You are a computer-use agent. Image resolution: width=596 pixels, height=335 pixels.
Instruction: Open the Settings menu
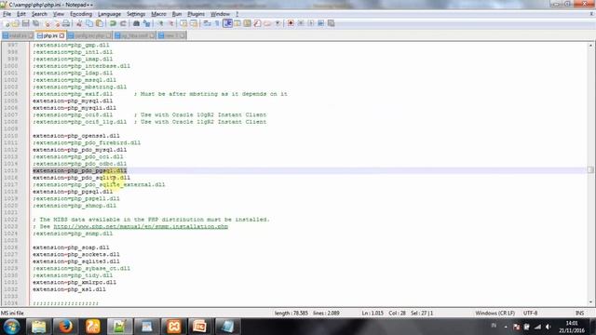pos(136,14)
